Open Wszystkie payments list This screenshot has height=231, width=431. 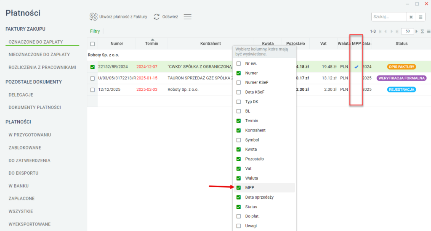(21, 212)
